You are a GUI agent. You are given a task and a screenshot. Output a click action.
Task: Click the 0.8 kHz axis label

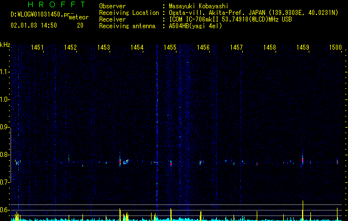click(x=4, y=155)
